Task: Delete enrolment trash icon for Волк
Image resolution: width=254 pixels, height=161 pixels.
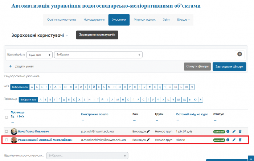Action: pyautogui.click(x=240, y=131)
